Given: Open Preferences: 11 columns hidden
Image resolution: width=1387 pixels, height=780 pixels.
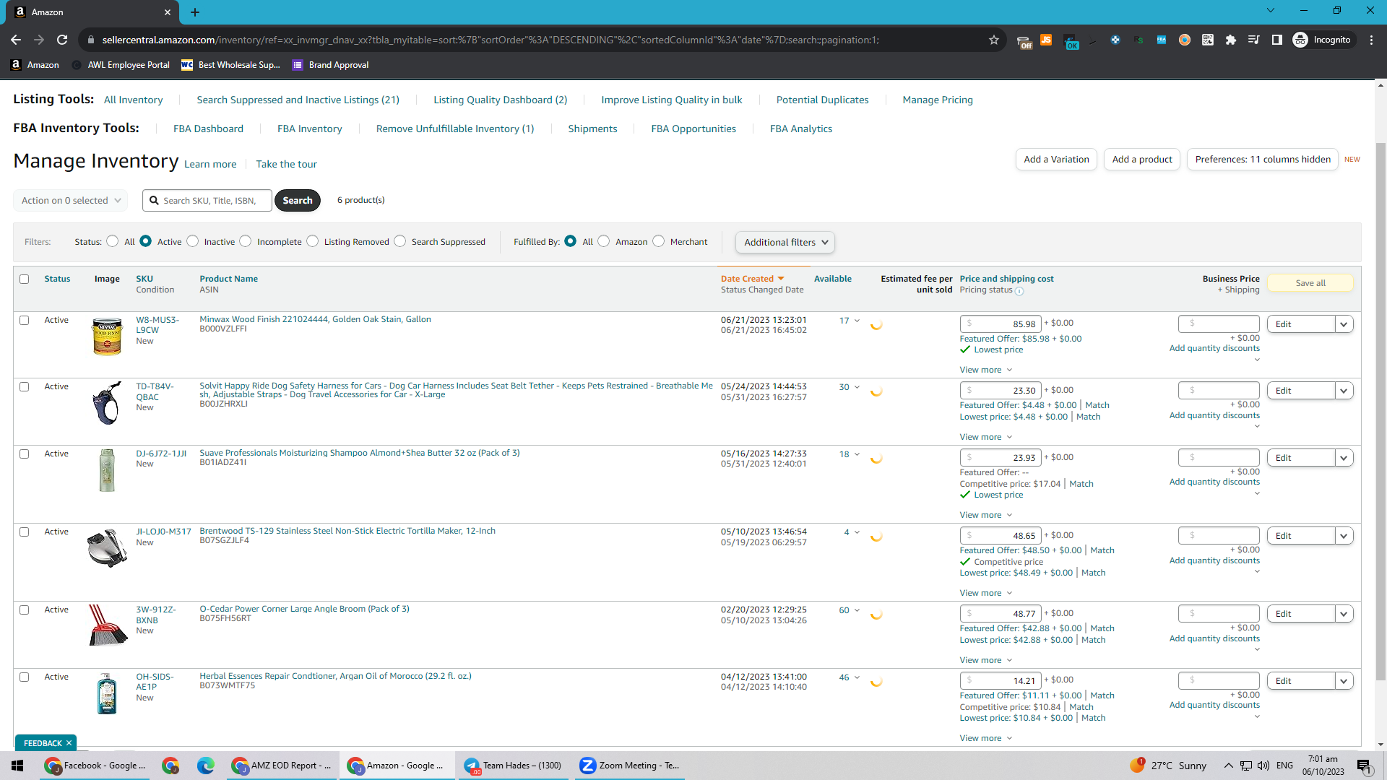Looking at the screenshot, I should point(1263,160).
